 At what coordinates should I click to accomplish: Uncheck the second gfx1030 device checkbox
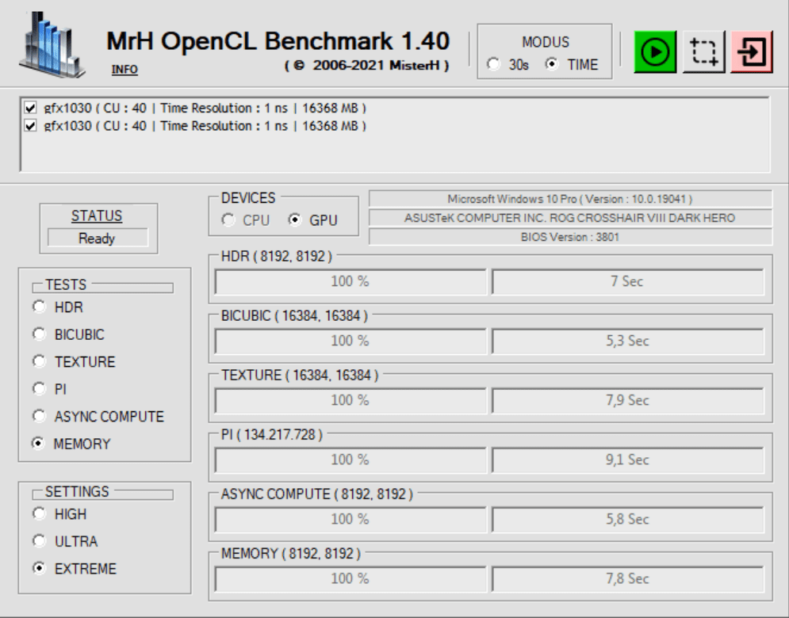click(x=30, y=125)
